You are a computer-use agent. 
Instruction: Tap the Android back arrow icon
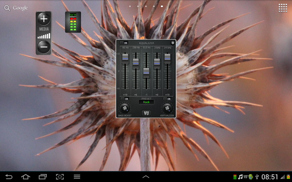point(9,177)
